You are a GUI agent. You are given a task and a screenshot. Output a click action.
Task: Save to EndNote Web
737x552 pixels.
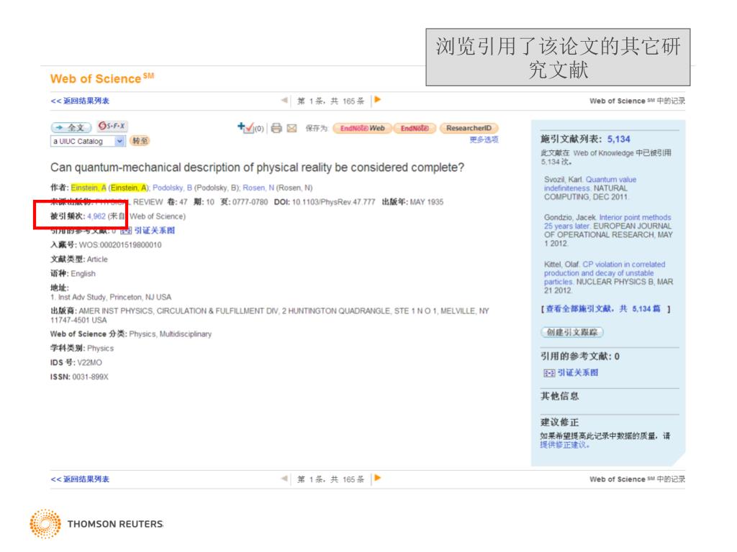(362, 128)
